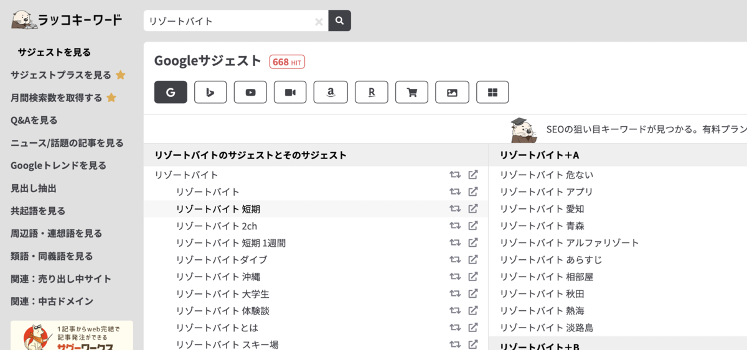747x350 pixels.
Task: Click リゾートバイト 愛知 keyword
Action: (542, 209)
